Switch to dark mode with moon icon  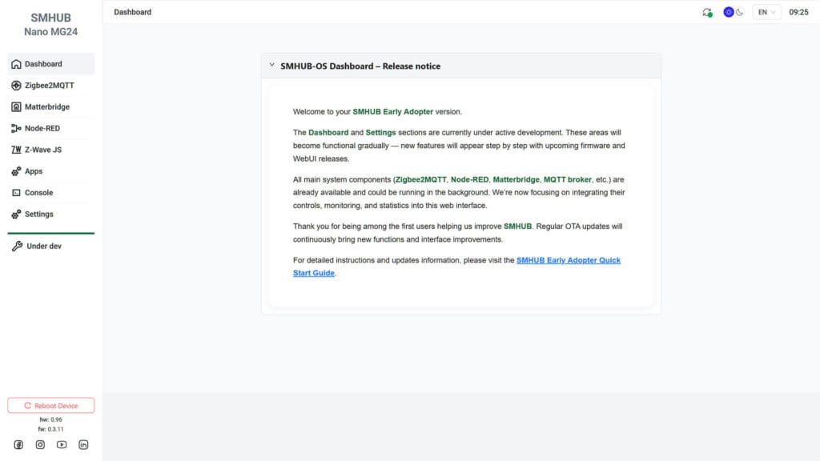[x=740, y=12]
